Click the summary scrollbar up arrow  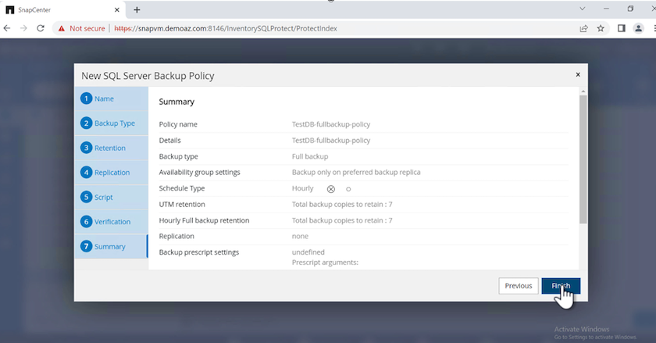pos(583,91)
